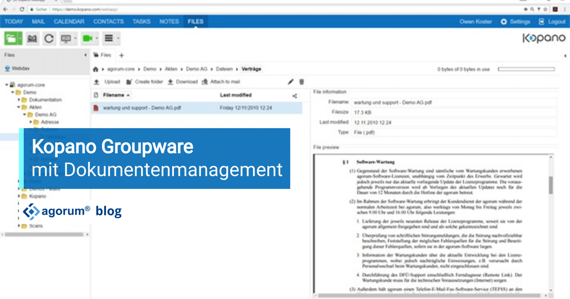Open the TODAY menu tab

pos(14,22)
